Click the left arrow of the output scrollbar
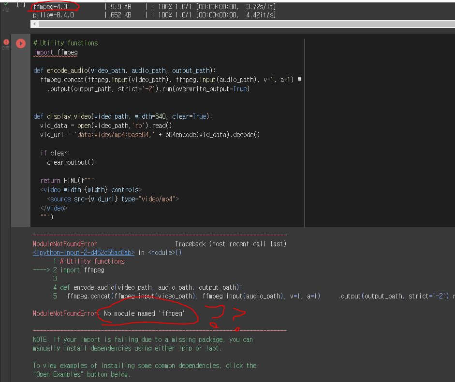Screen dimensions: 455x382 [x=34, y=24]
